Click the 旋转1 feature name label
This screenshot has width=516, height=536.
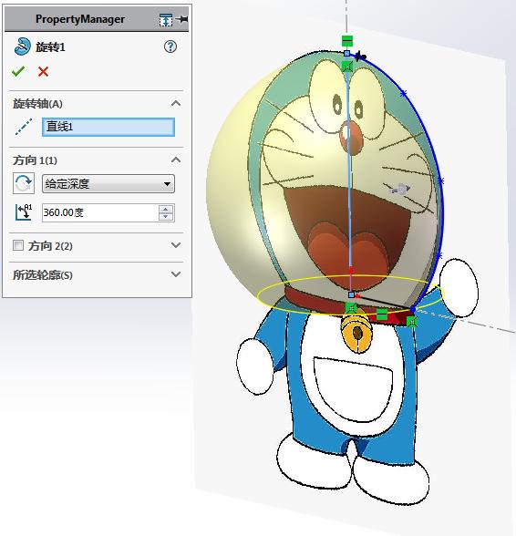tap(50, 47)
